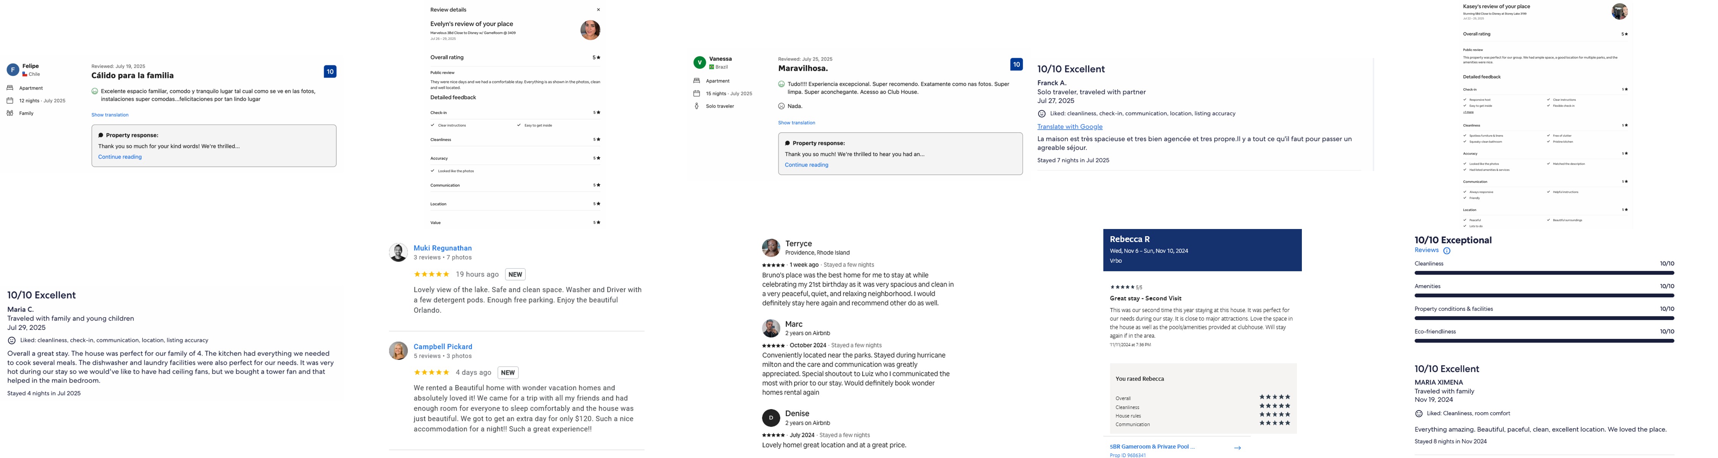Click the Reviews info icon
1718x458 pixels.
click(1447, 252)
